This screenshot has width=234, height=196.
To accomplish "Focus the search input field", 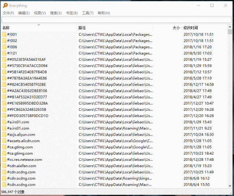I will pyautogui.click(x=117, y=20).
